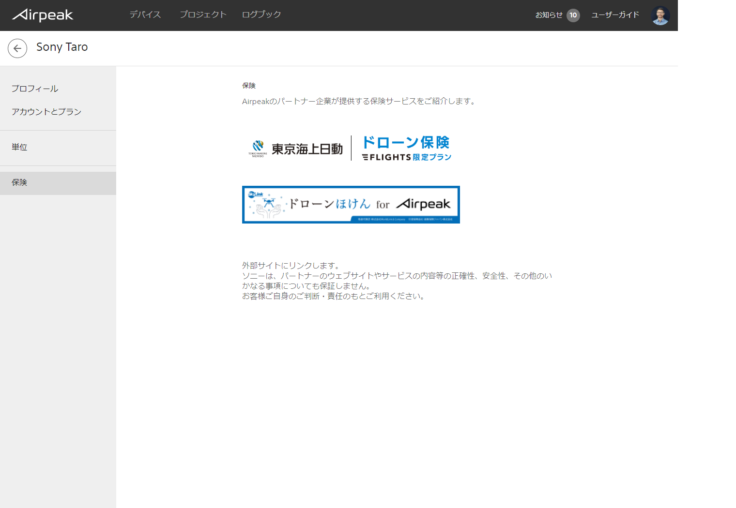Open notifications badge showing 10
This screenshot has height=508, width=736.
pos(573,15)
